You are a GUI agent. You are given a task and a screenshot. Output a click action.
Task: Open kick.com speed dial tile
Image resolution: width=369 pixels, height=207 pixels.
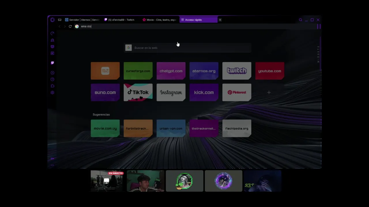coord(204,92)
